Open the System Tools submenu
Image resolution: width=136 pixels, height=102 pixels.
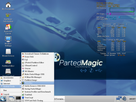click(x=10, y=86)
